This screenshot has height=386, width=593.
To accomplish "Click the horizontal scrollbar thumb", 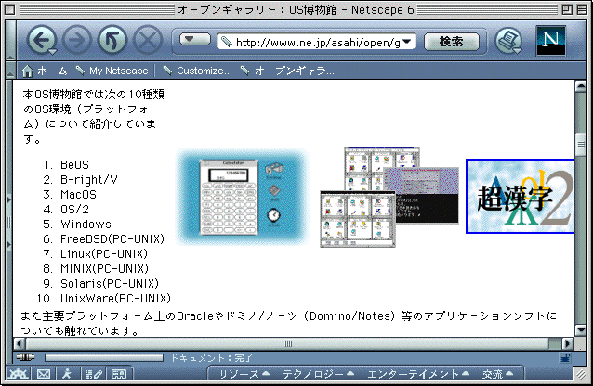I will (287, 343).
